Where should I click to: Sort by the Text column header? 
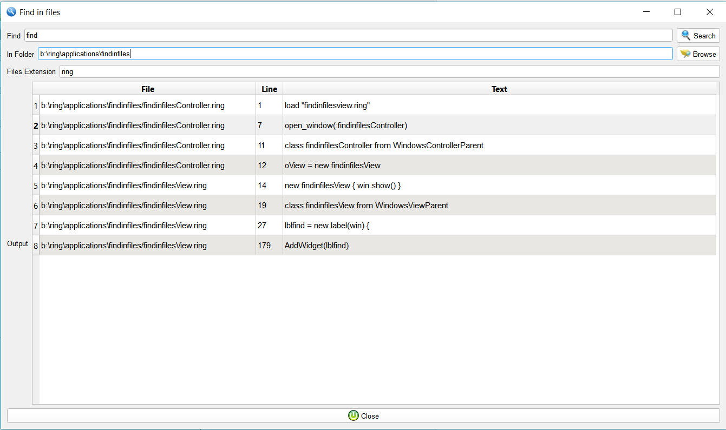(499, 89)
